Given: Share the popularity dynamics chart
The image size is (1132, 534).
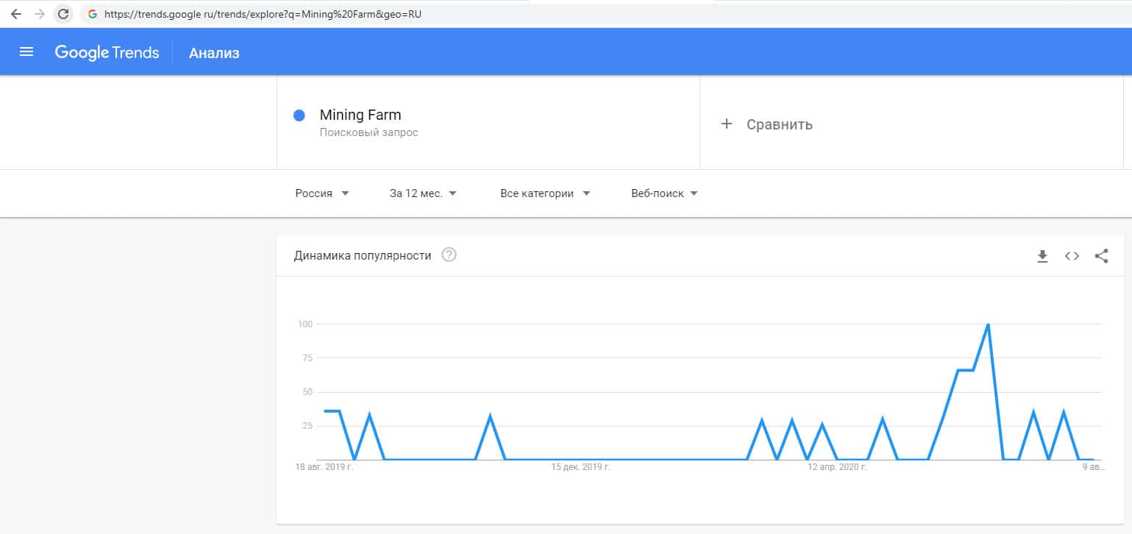Looking at the screenshot, I should point(1101,256).
